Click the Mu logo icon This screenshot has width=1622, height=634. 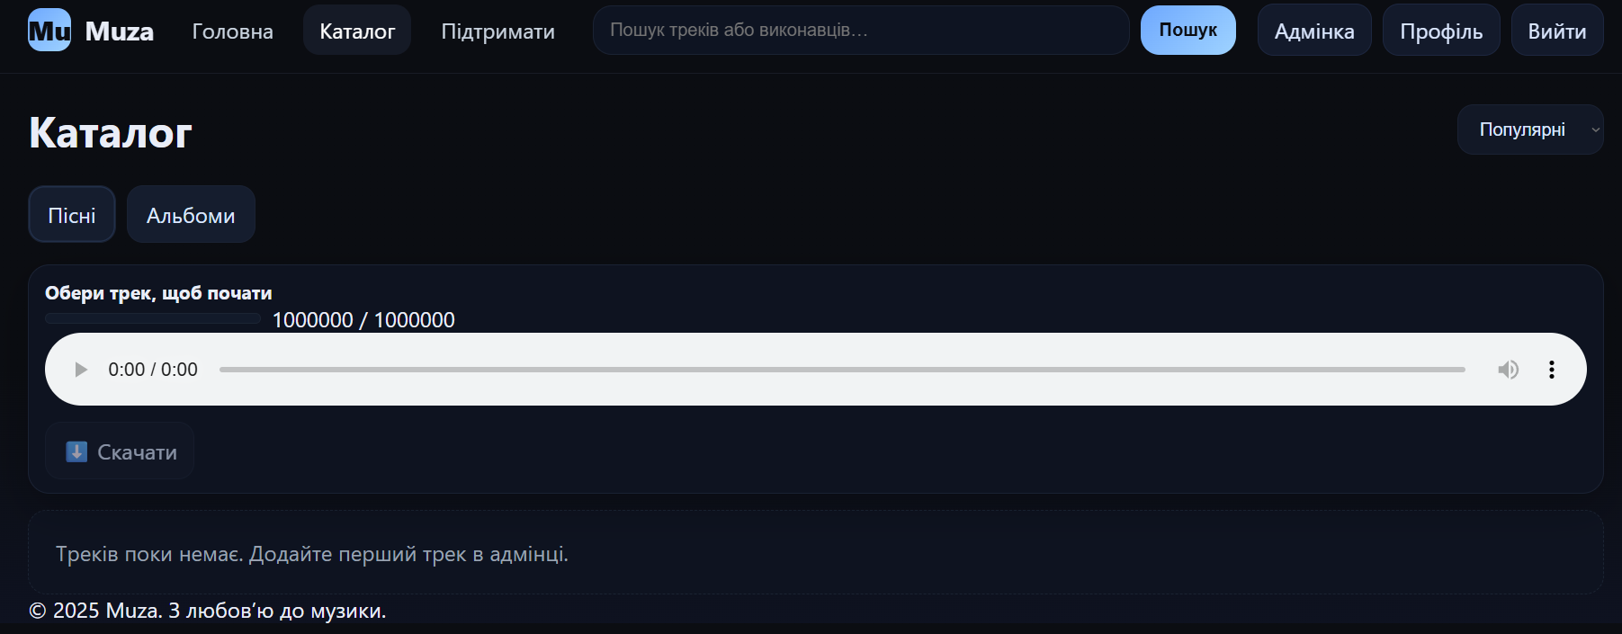pyautogui.click(x=49, y=31)
